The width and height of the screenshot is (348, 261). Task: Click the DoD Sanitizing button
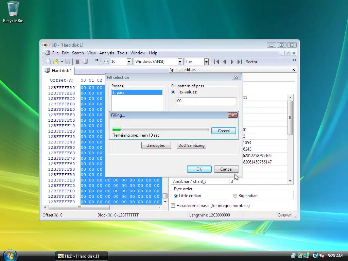(x=191, y=145)
